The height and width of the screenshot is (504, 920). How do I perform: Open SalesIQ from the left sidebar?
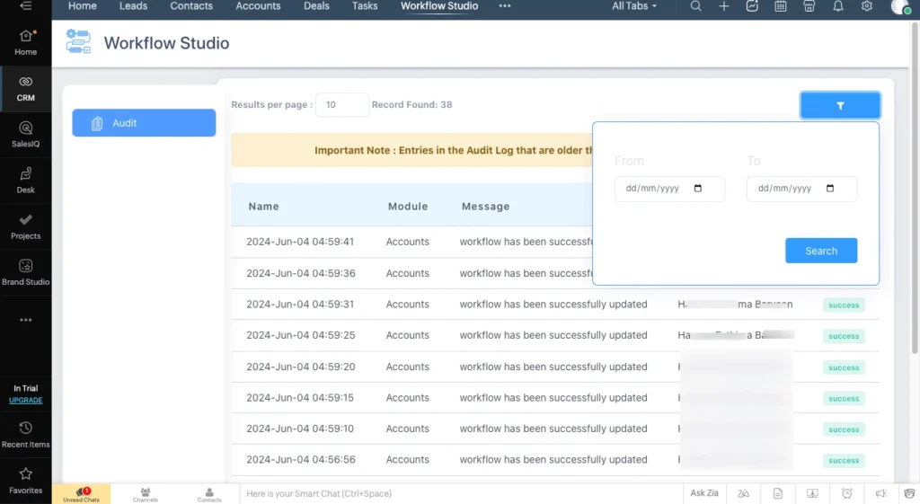pos(25,134)
